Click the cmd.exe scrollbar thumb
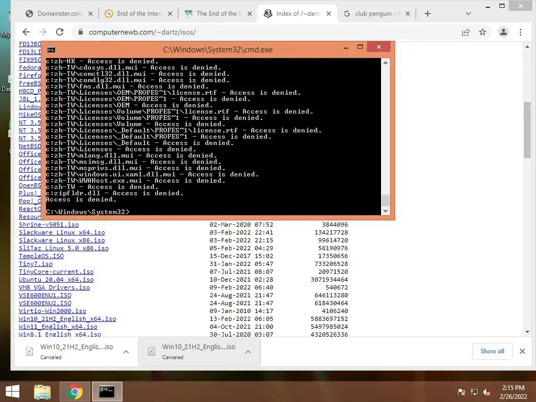The height and width of the screenshot is (402, 536). pos(385,200)
